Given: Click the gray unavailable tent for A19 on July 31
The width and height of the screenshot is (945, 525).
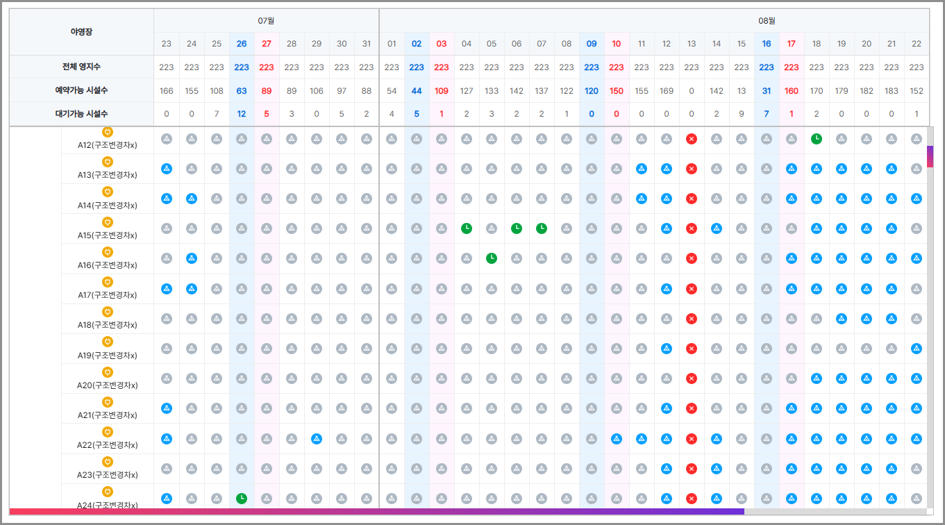Looking at the screenshot, I should pos(367,349).
